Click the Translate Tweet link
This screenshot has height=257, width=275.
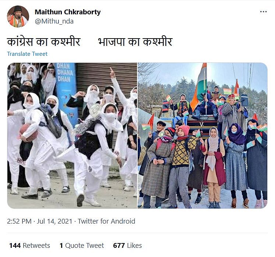27,54
